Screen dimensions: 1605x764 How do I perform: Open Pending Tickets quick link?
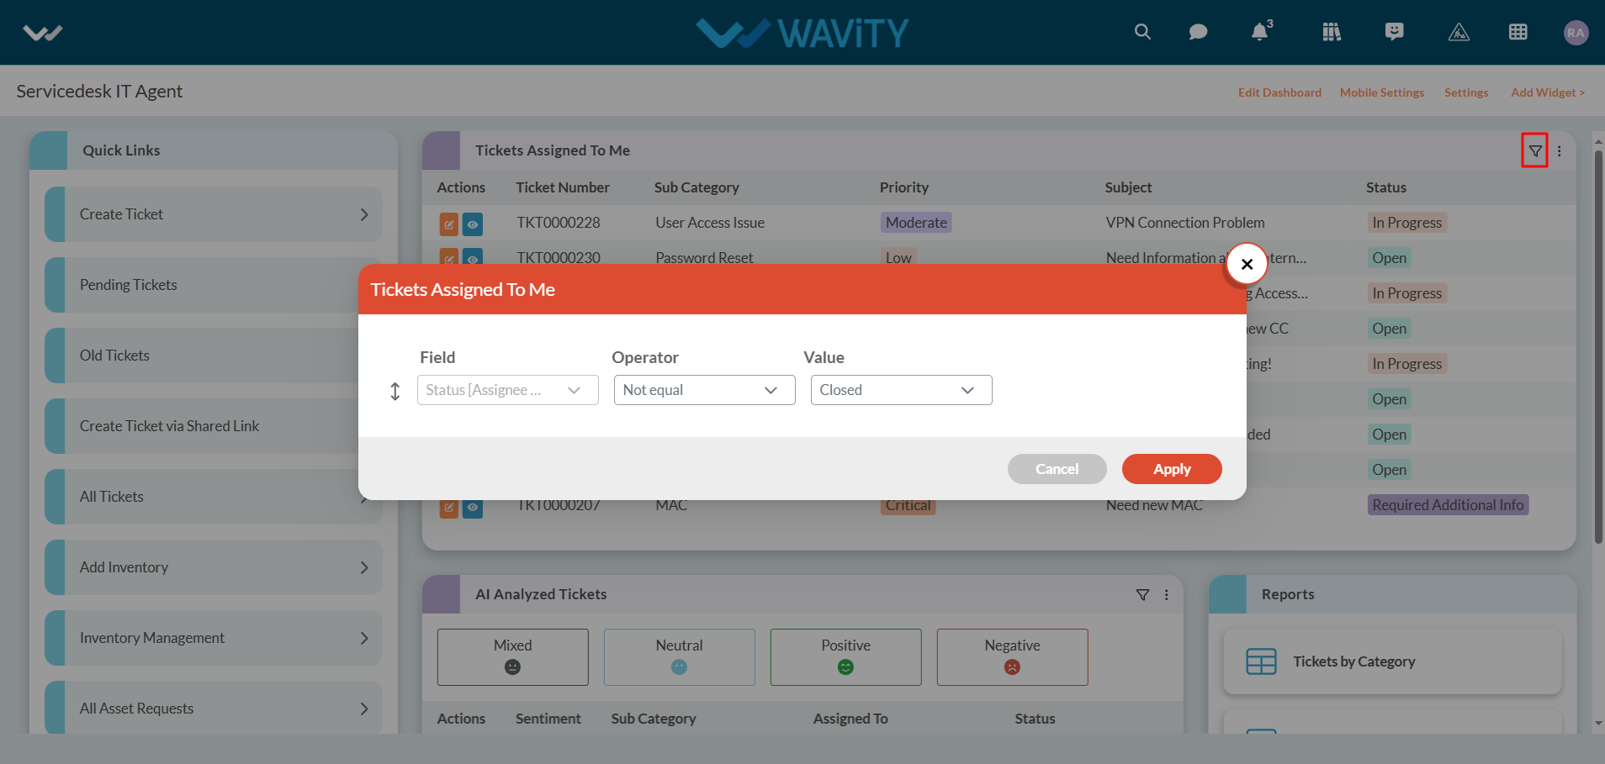pos(214,285)
